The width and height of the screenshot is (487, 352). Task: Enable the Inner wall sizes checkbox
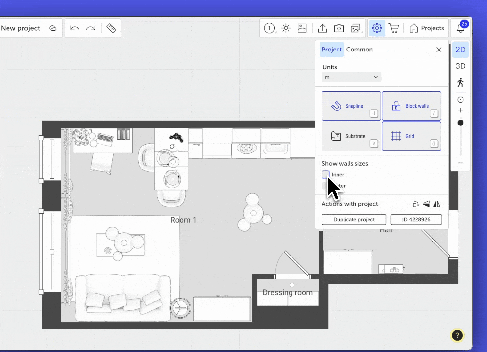[x=325, y=174]
